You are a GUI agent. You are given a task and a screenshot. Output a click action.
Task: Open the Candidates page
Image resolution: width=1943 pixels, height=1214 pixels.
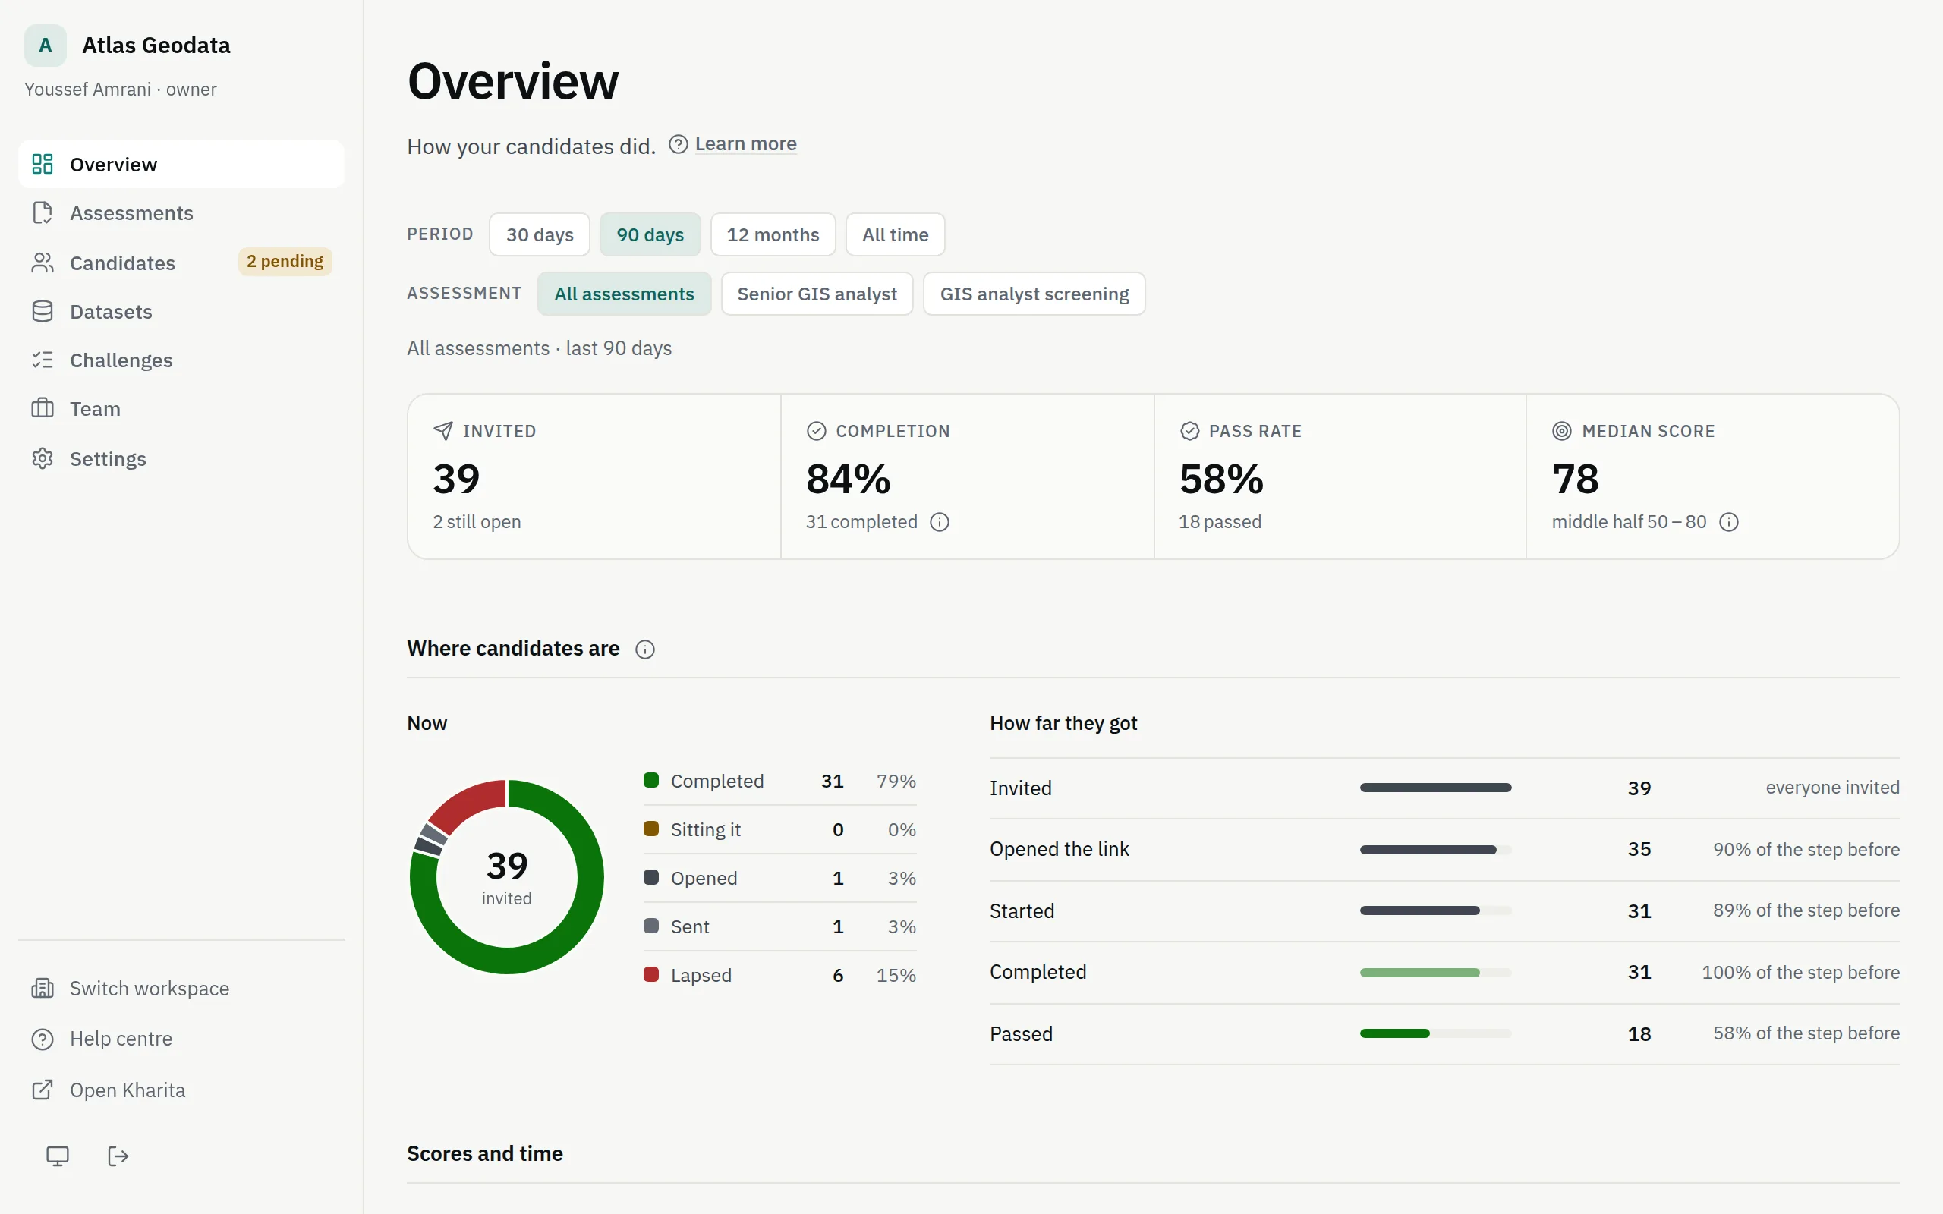[181, 263]
